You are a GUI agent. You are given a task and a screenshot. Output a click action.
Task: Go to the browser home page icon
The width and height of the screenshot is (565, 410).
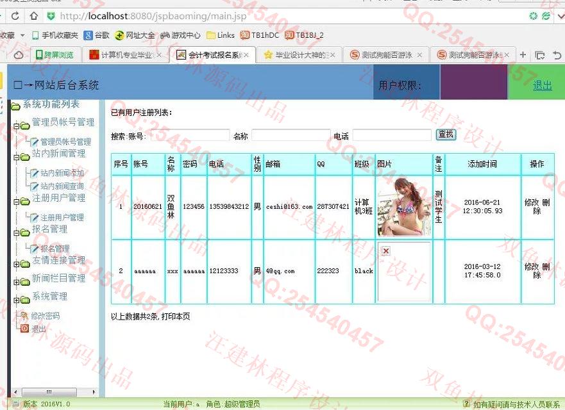click(33, 16)
